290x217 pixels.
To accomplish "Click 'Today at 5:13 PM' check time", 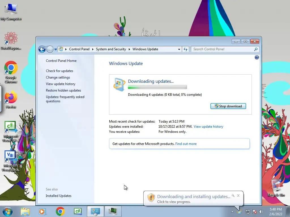I will (171, 121).
